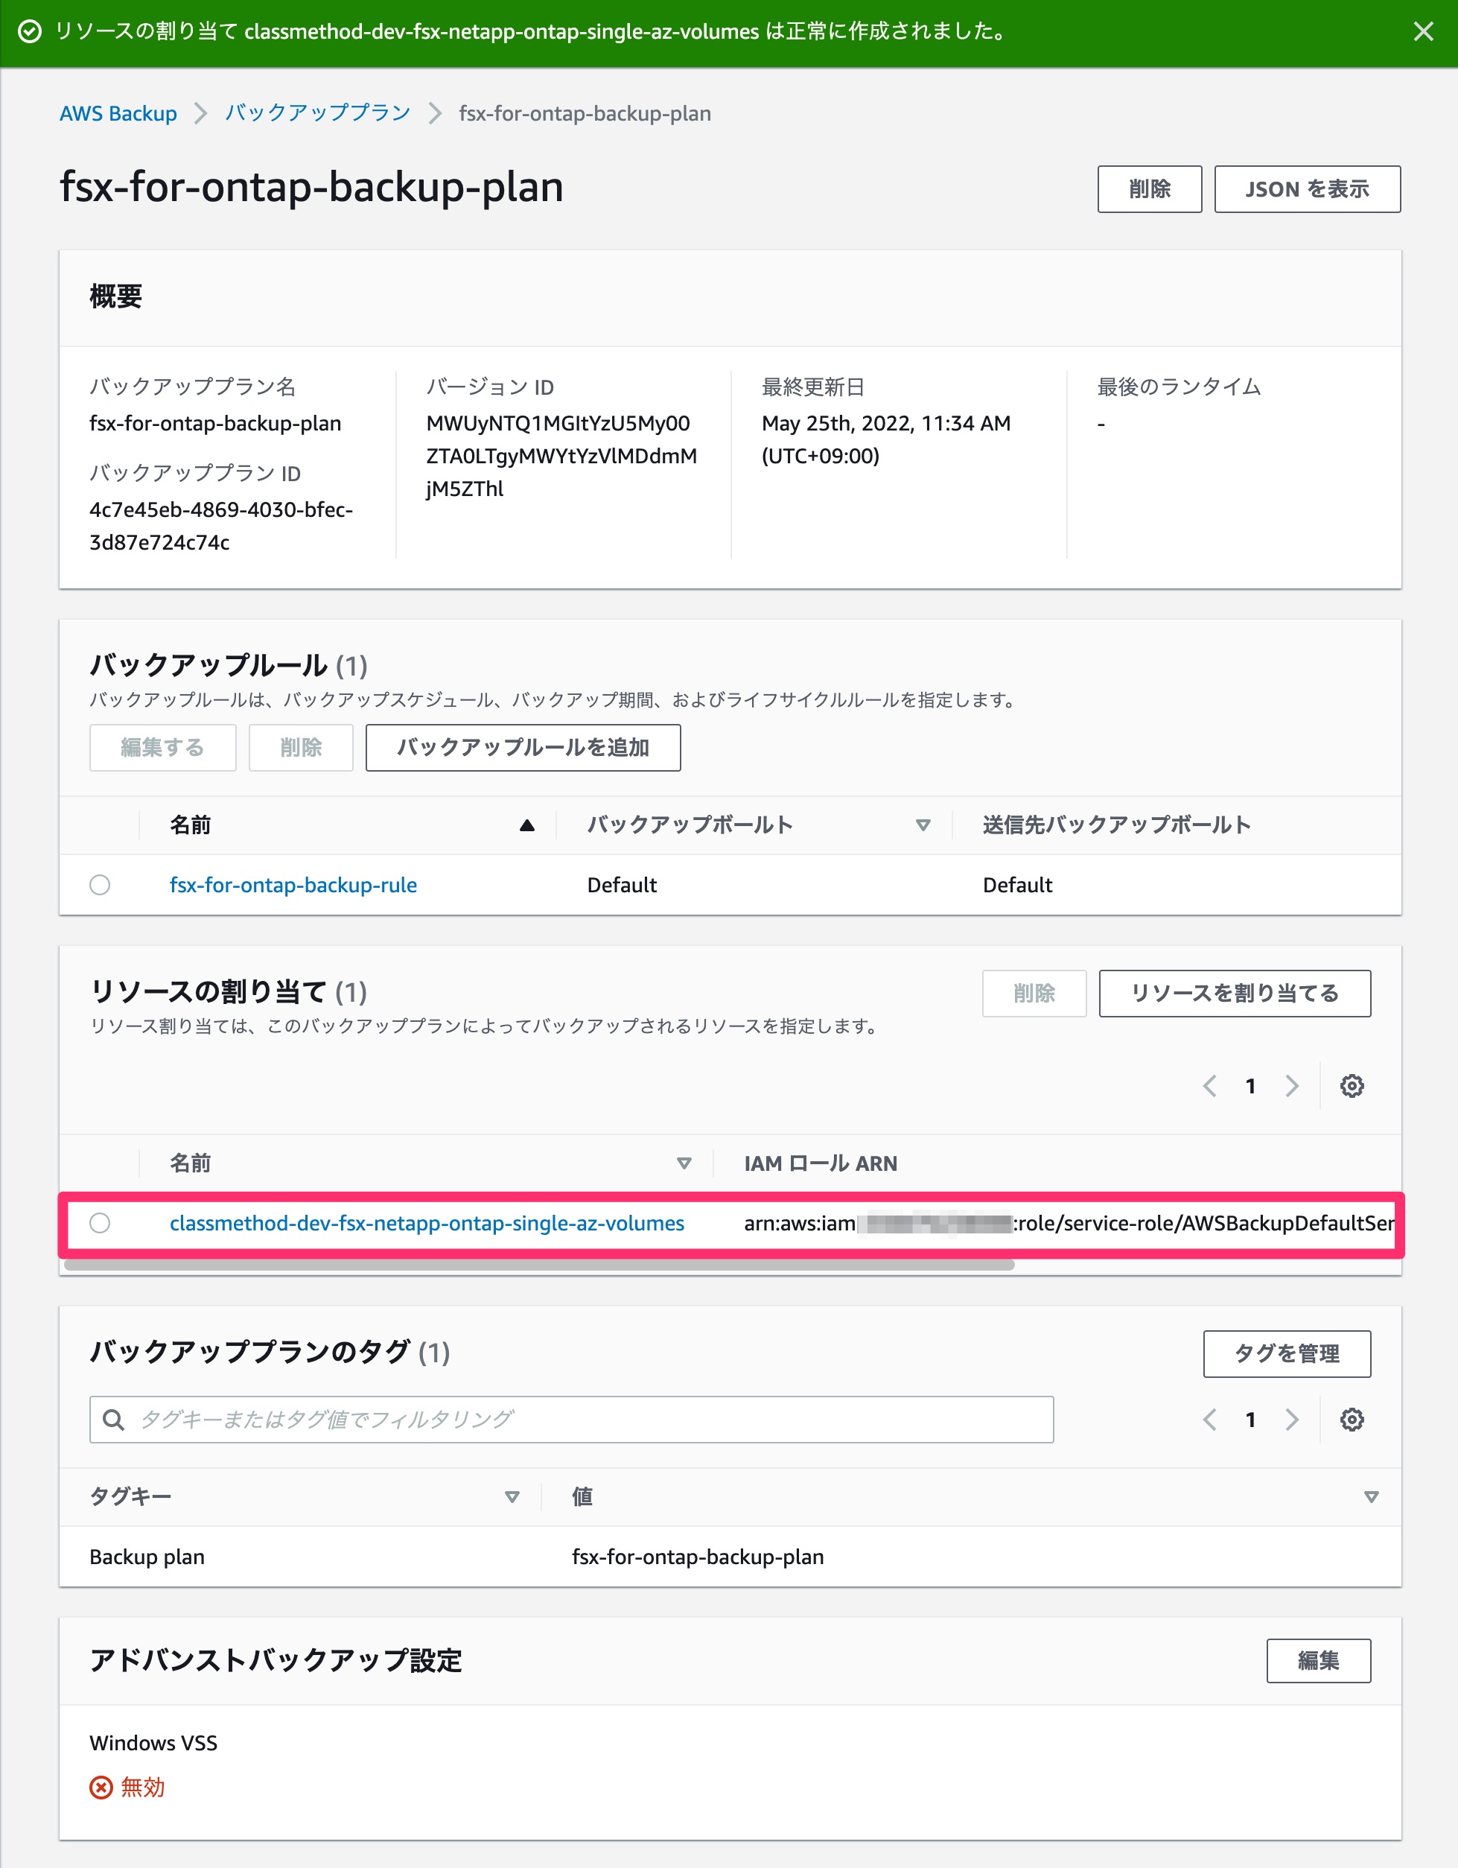Select page 1 in tags pagination
1458x1868 pixels.
click(x=1250, y=1420)
